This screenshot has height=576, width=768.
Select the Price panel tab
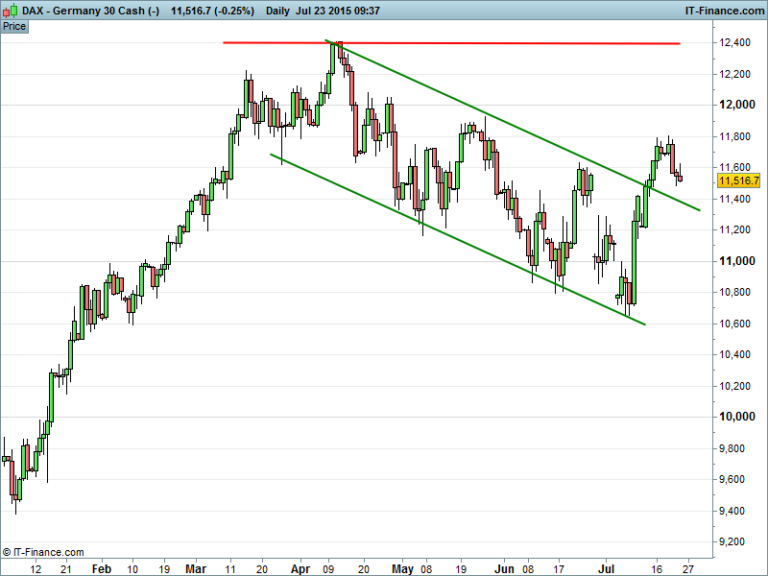click(14, 26)
